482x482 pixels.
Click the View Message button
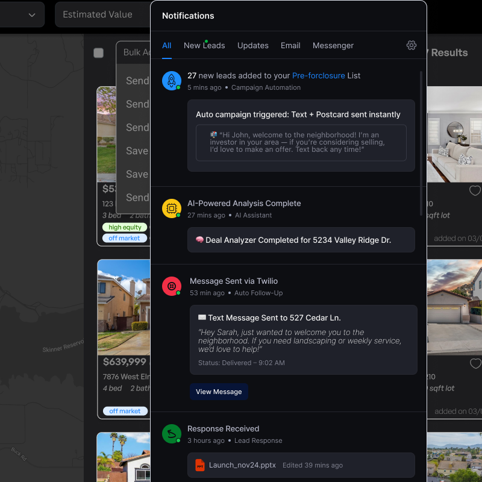(x=219, y=392)
